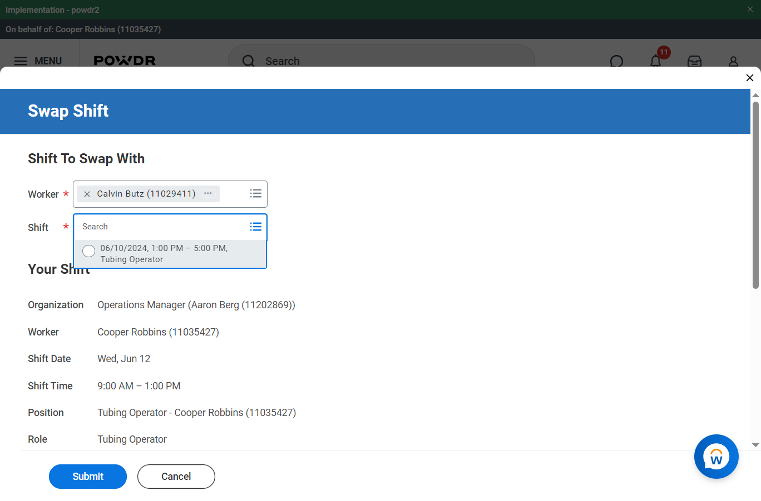Open the inbox tray icon

(x=694, y=61)
